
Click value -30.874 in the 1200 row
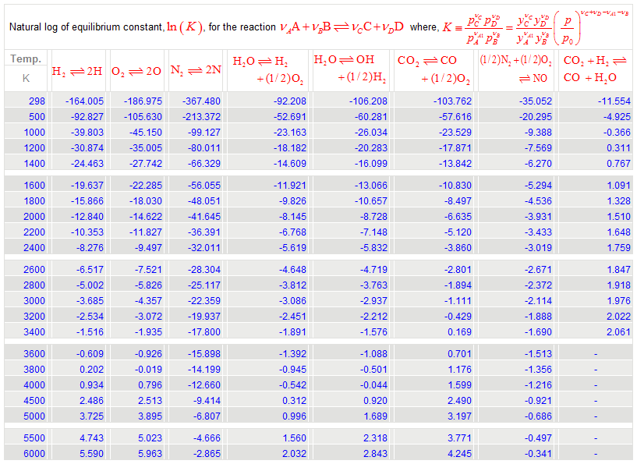[x=87, y=148]
